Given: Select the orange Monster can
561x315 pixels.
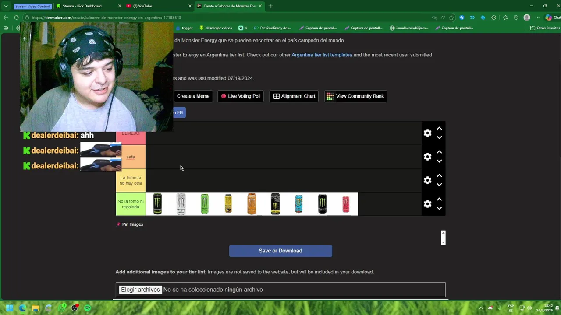Looking at the screenshot, I should pyautogui.click(x=252, y=204).
